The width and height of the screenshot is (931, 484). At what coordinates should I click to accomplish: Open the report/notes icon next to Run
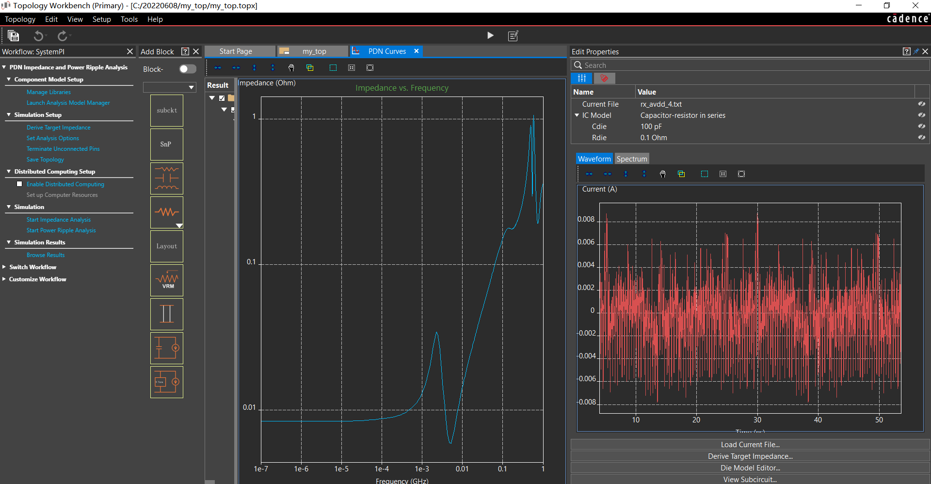point(513,36)
